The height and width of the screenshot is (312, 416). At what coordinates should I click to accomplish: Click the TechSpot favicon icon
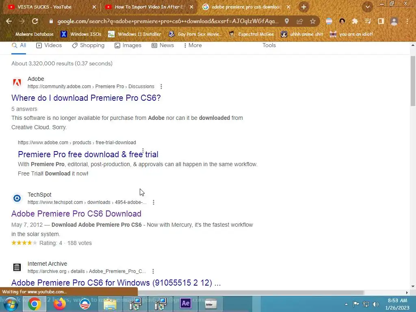tap(17, 198)
